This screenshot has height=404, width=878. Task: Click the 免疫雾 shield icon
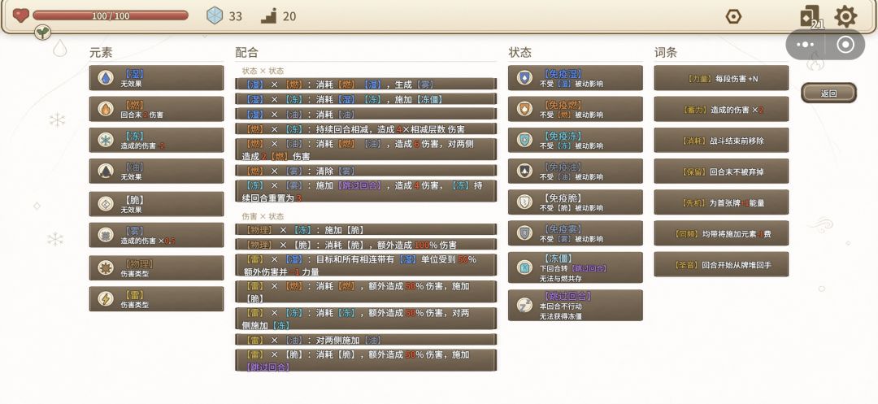coord(524,232)
